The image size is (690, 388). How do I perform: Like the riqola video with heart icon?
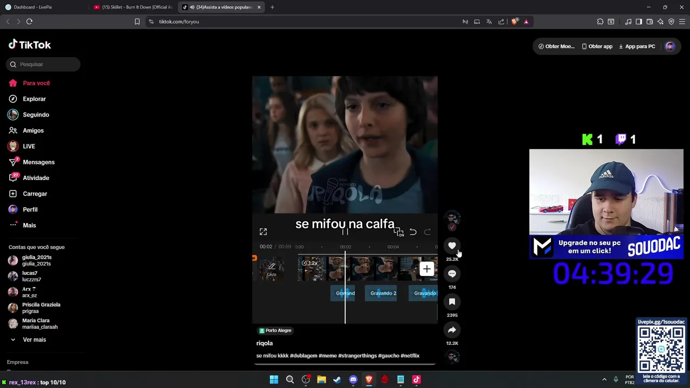click(x=452, y=246)
